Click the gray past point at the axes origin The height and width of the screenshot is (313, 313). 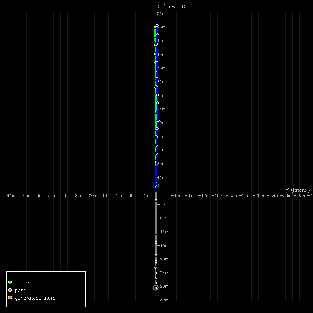tap(156, 193)
